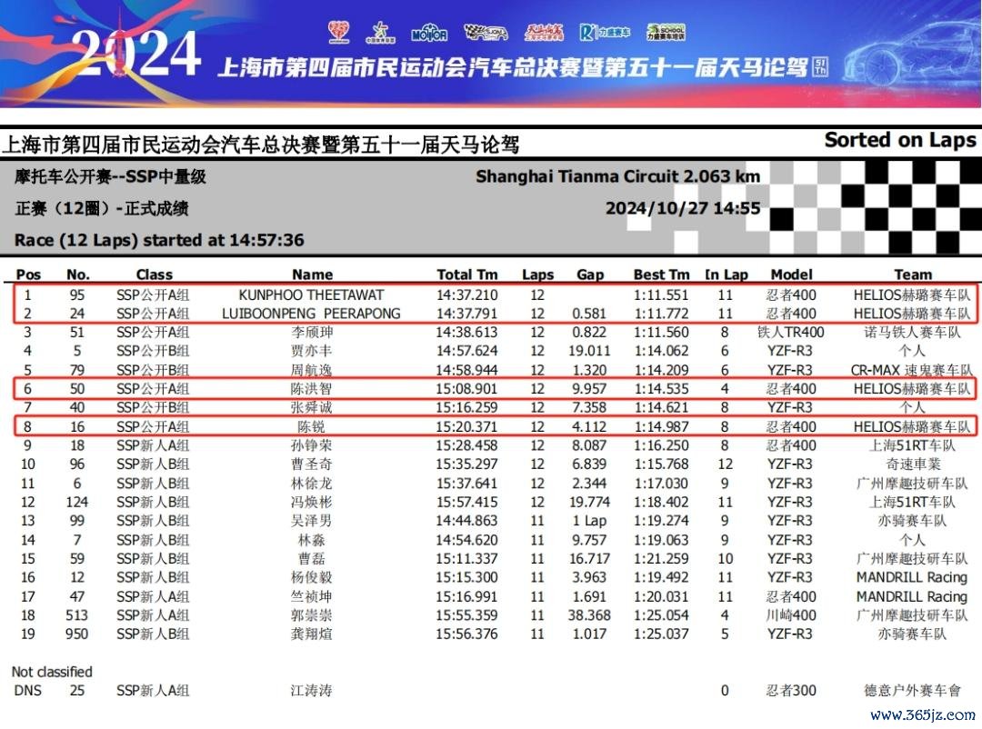Image resolution: width=982 pixels, height=729 pixels.
Task: Select total time 15:16.259
Action: (466, 408)
